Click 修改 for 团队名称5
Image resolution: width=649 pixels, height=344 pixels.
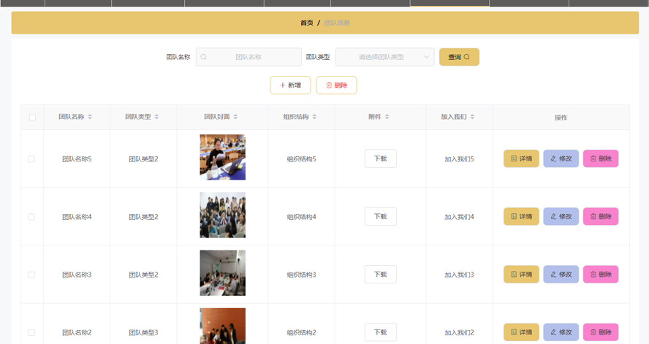(x=561, y=158)
